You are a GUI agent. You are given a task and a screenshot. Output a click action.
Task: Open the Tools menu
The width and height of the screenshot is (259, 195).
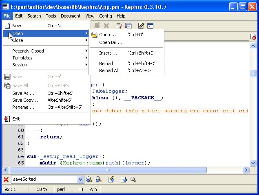[51, 16]
